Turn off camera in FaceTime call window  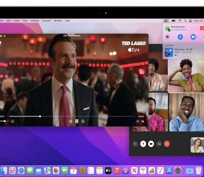(x=151, y=144)
